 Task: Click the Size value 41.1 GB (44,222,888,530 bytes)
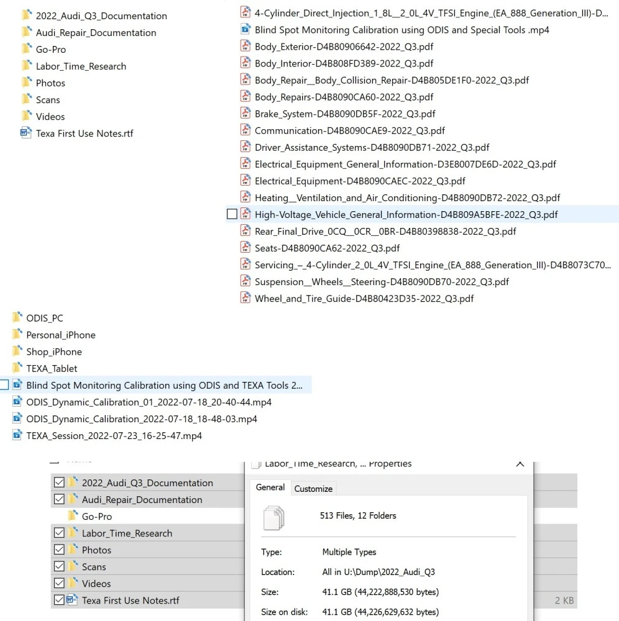click(x=380, y=592)
